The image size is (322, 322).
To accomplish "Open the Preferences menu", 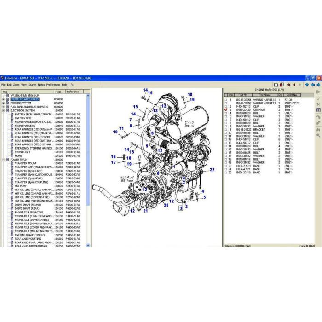I will [x=53, y=85].
